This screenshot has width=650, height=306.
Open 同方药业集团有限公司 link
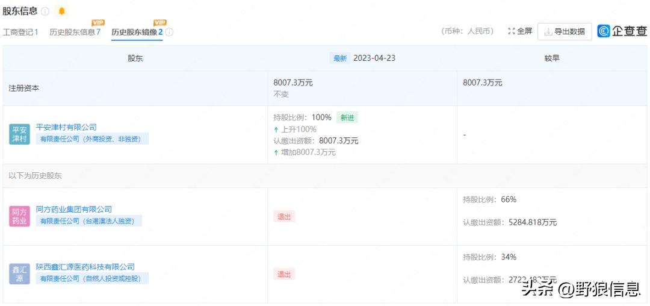74,210
